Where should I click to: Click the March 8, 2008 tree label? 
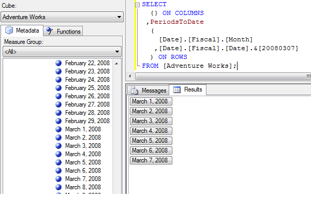83,187
